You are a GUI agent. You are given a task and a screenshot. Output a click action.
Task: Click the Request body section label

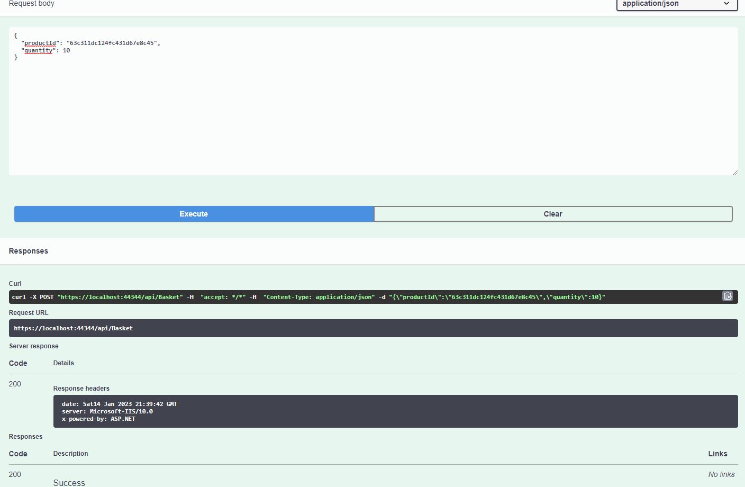coord(32,4)
